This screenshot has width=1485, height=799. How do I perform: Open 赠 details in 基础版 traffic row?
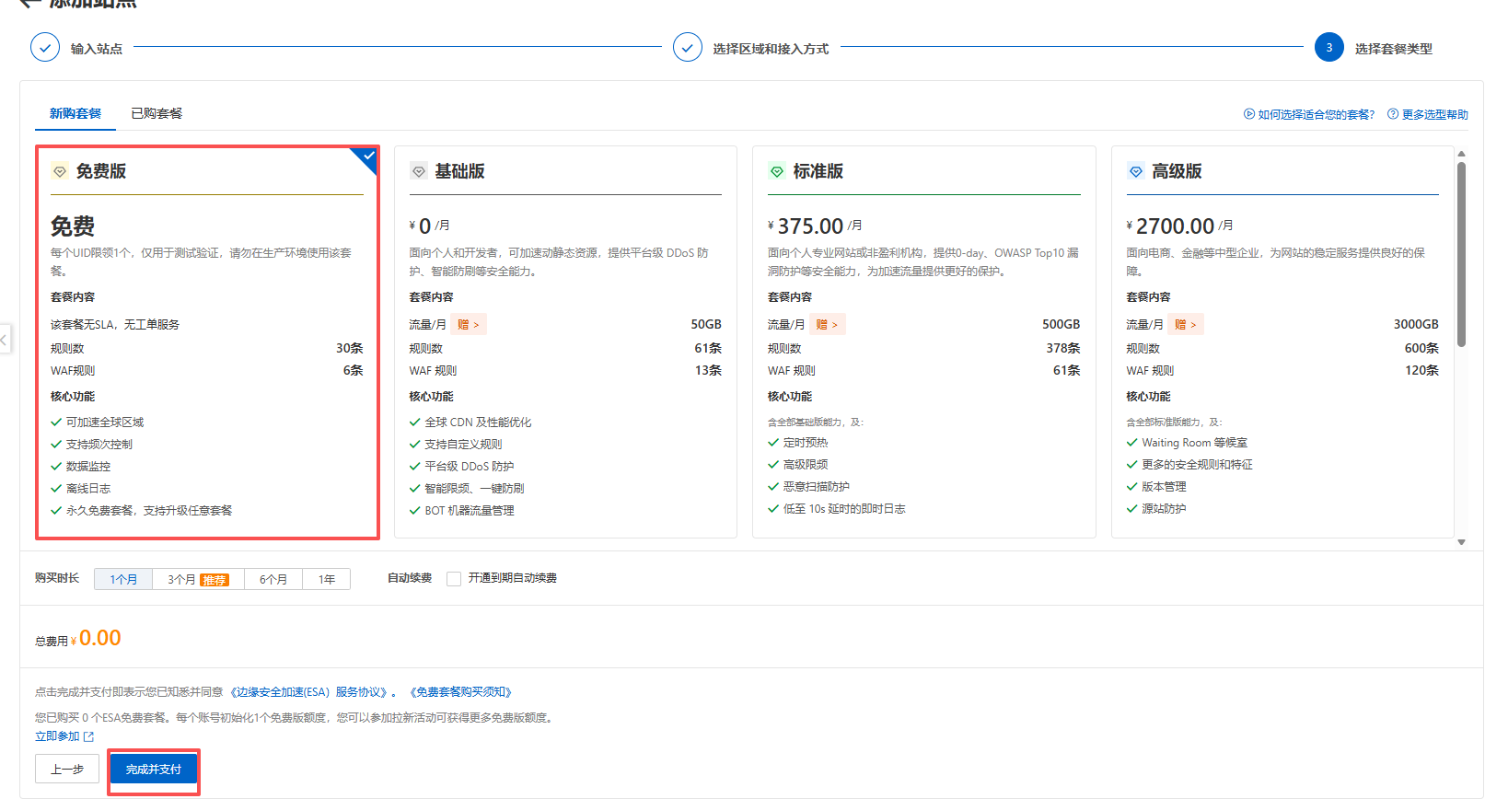tap(469, 324)
